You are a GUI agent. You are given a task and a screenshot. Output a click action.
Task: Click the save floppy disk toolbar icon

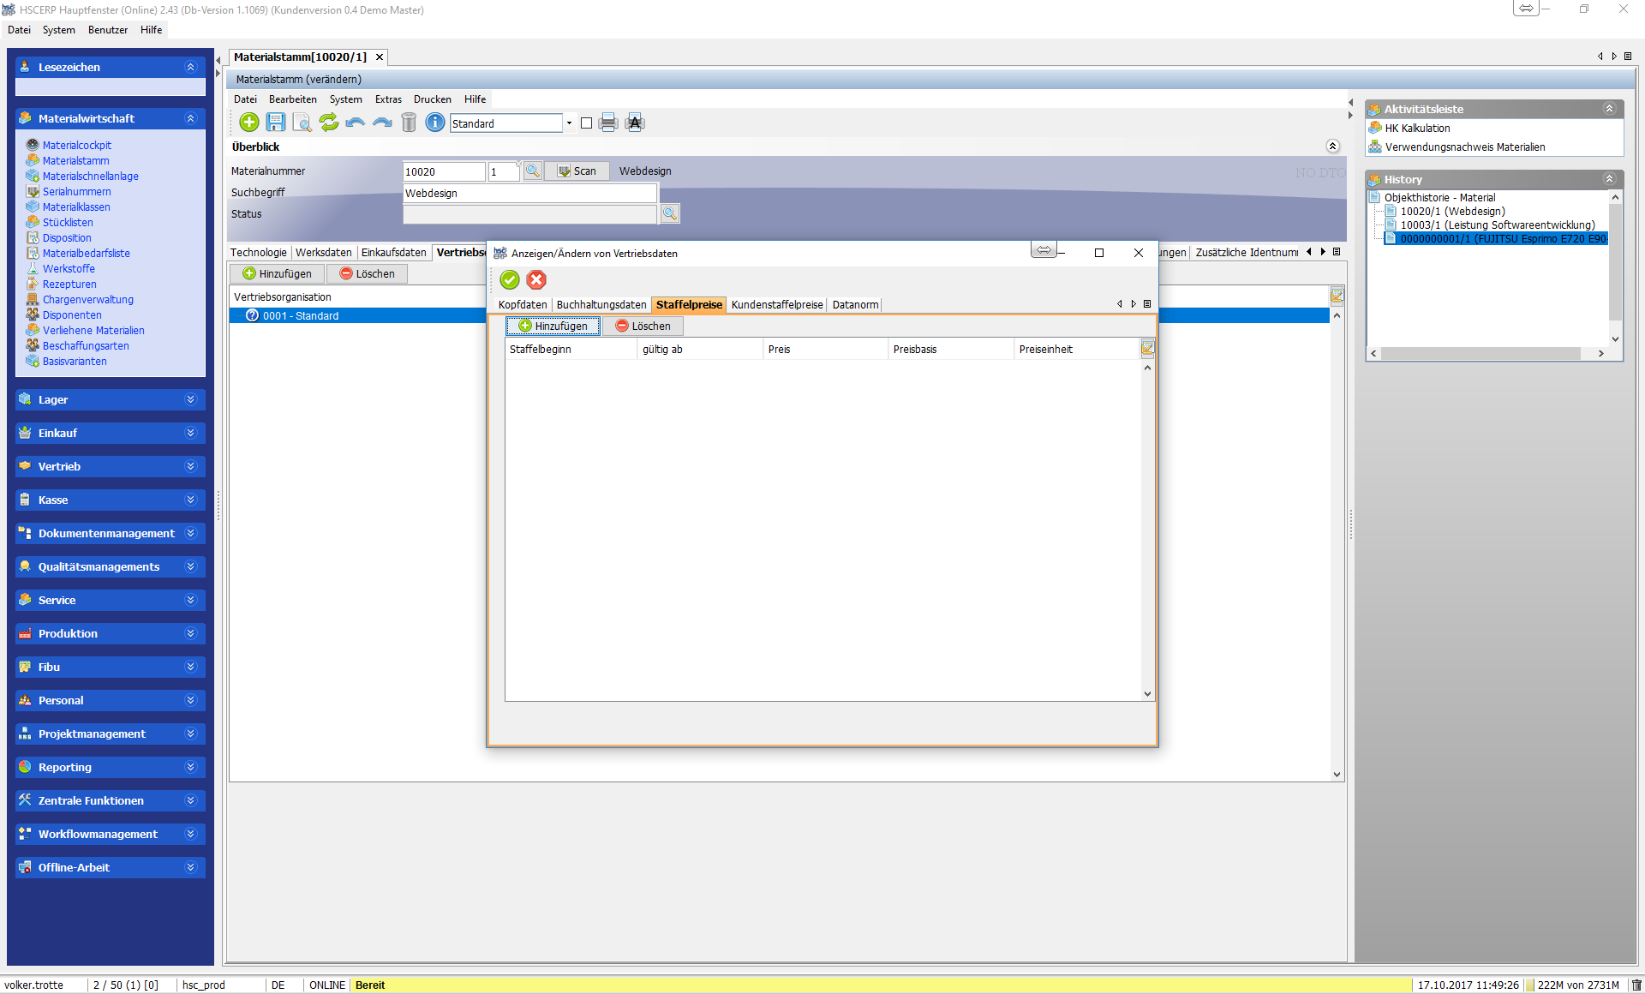pyautogui.click(x=276, y=123)
